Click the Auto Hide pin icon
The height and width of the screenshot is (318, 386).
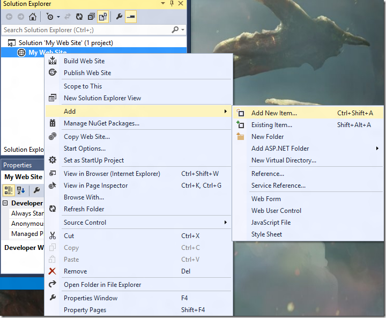(x=172, y=3)
